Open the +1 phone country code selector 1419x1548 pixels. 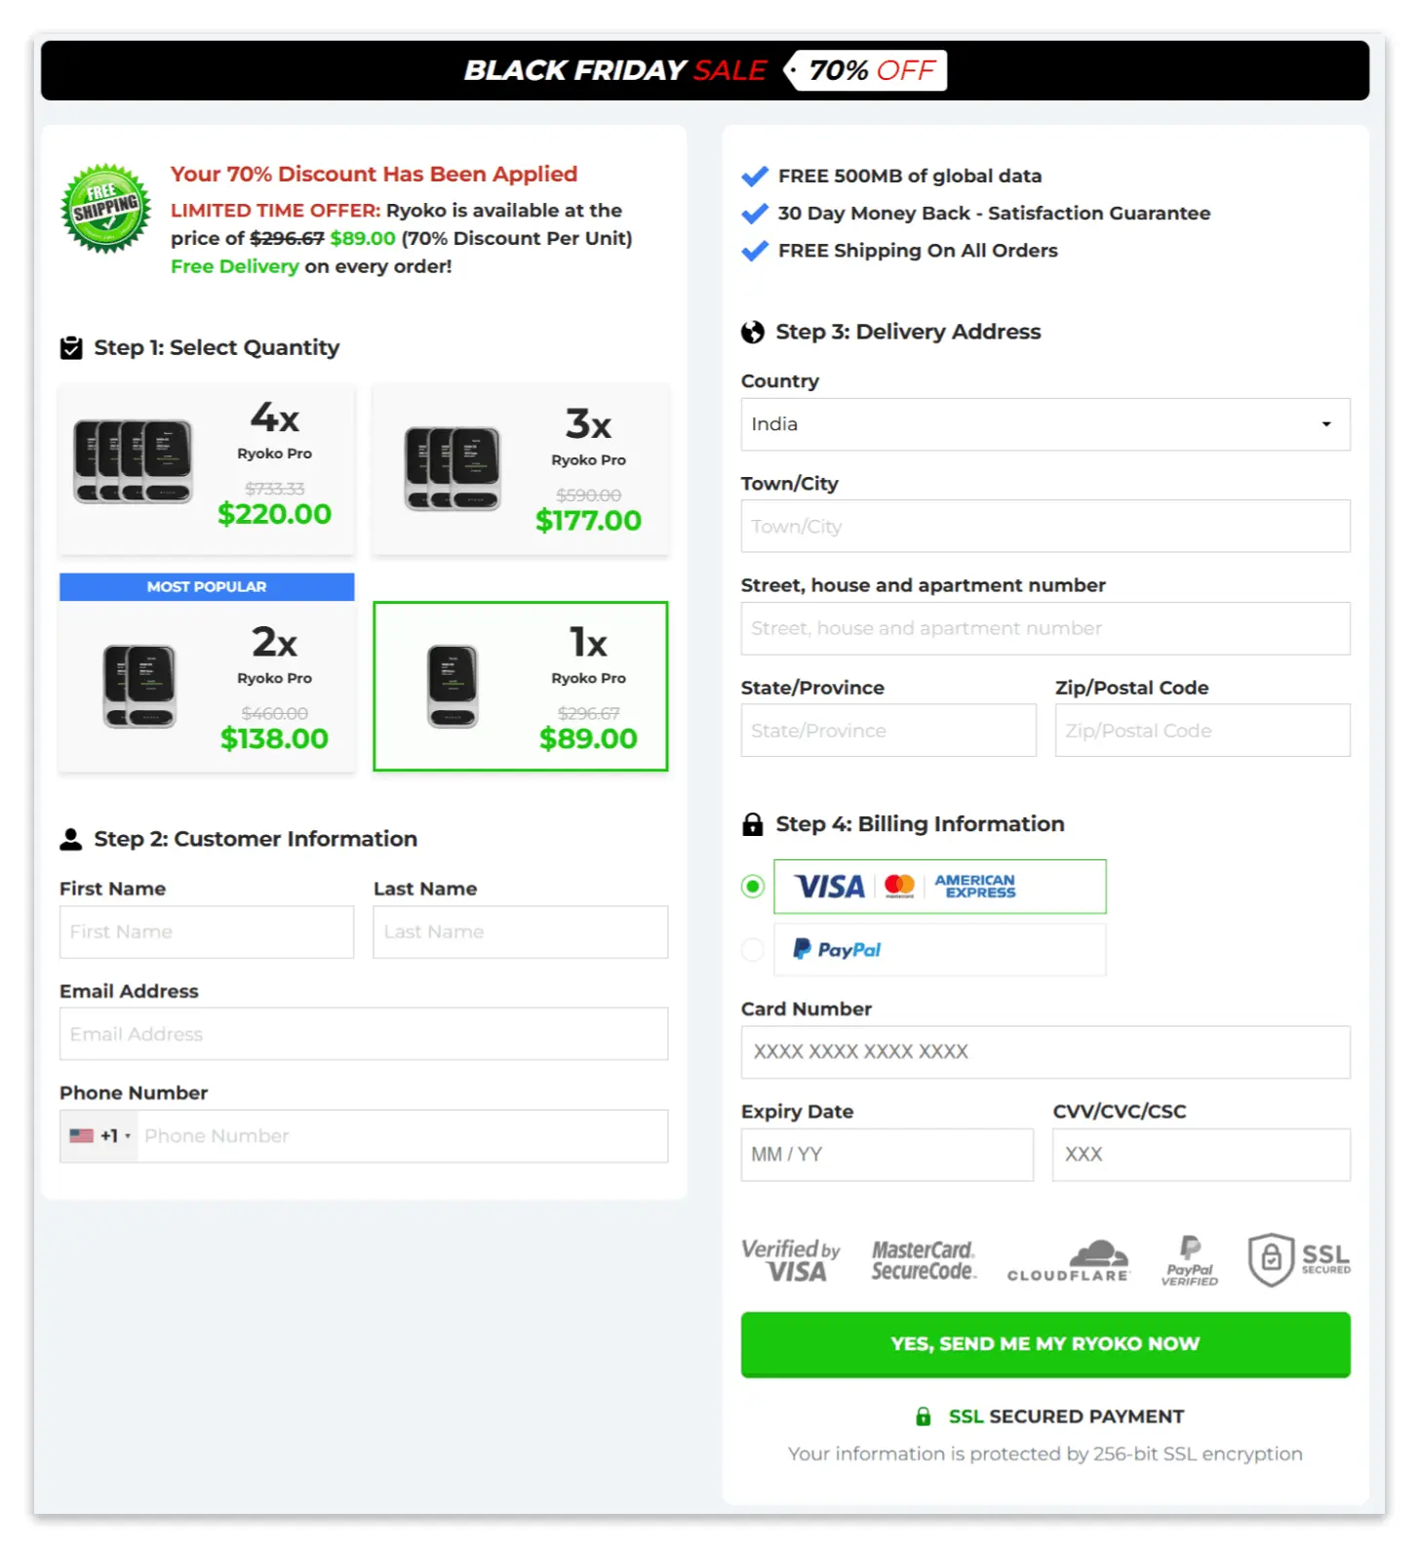(100, 1135)
